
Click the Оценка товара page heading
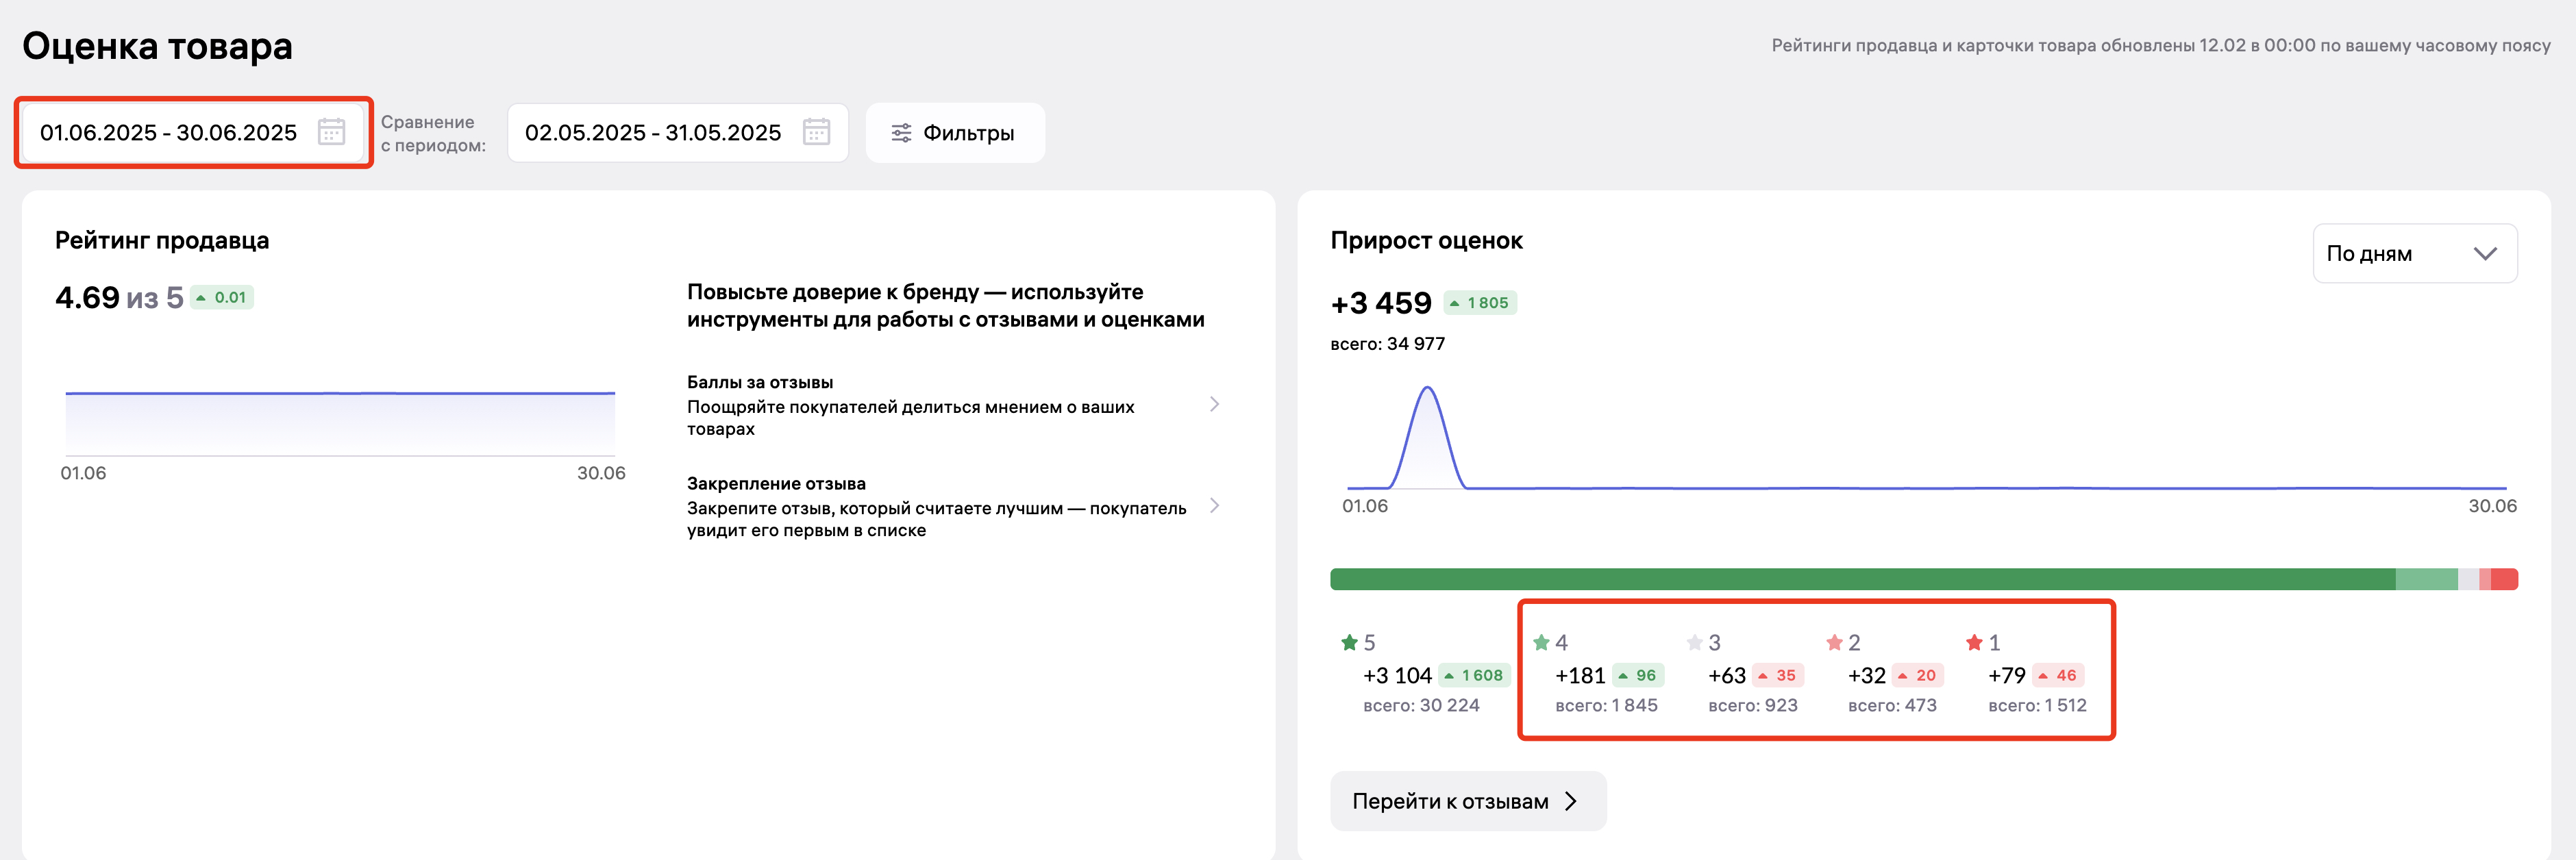point(157,46)
